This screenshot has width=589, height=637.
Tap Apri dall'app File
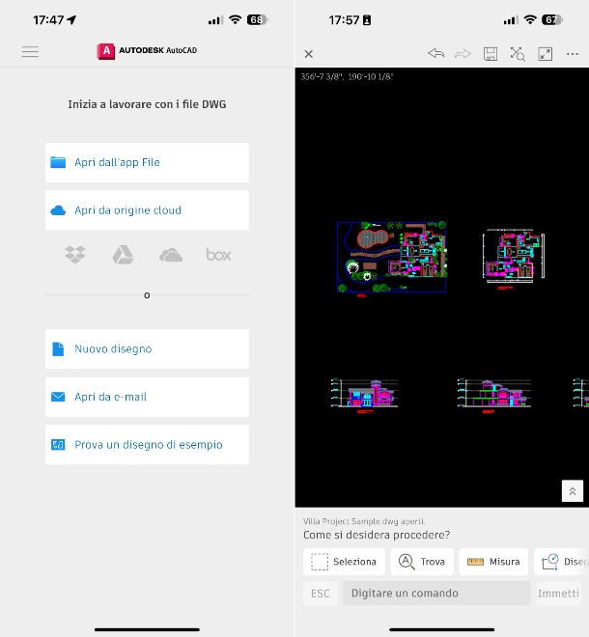pyautogui.click(x=147, y=162)
